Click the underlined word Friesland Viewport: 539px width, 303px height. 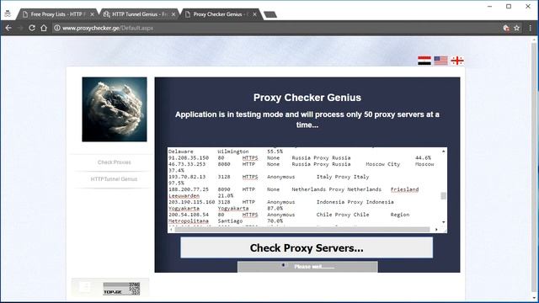tap(404, 189)
